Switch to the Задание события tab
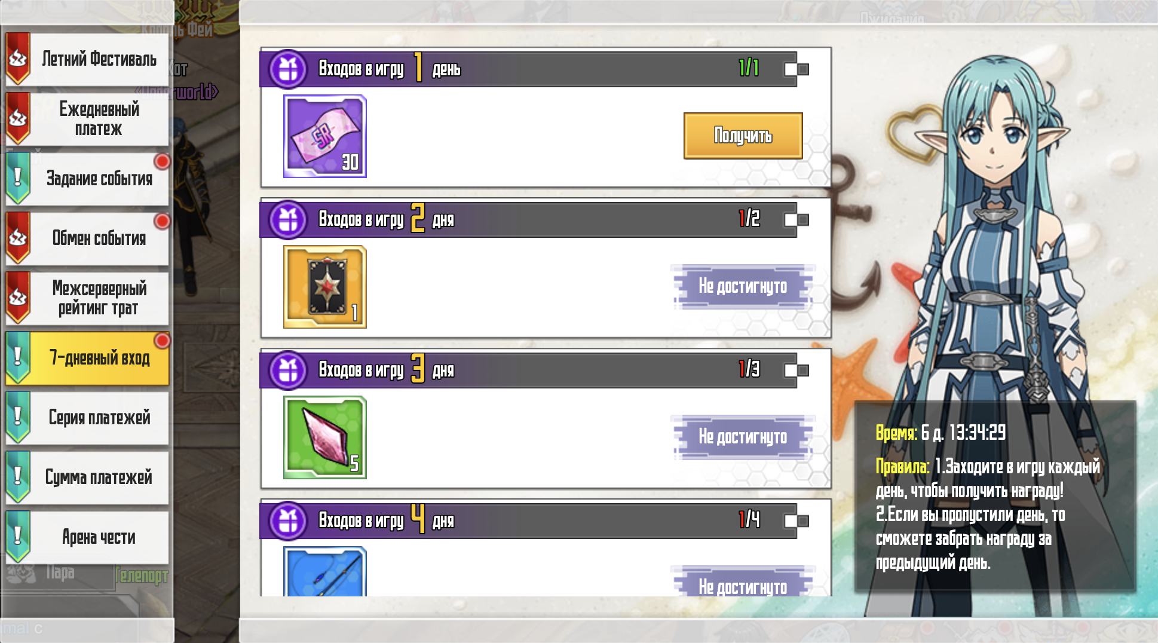The width and height of the screenshot is (1158, 643). point(87,179)
